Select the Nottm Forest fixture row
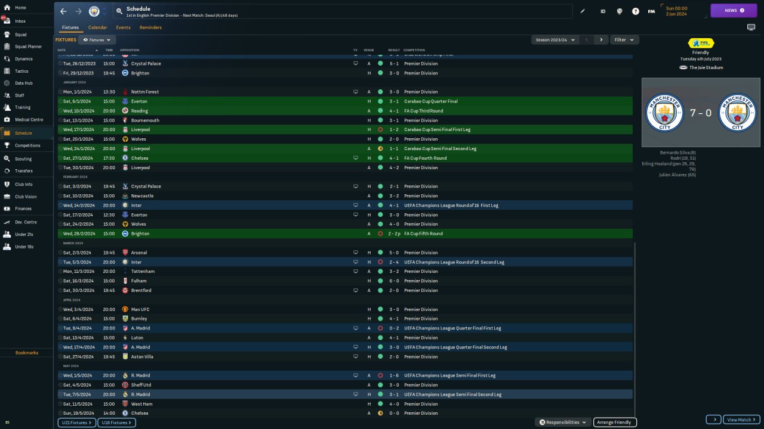The image size is (764, 429). 345,92
